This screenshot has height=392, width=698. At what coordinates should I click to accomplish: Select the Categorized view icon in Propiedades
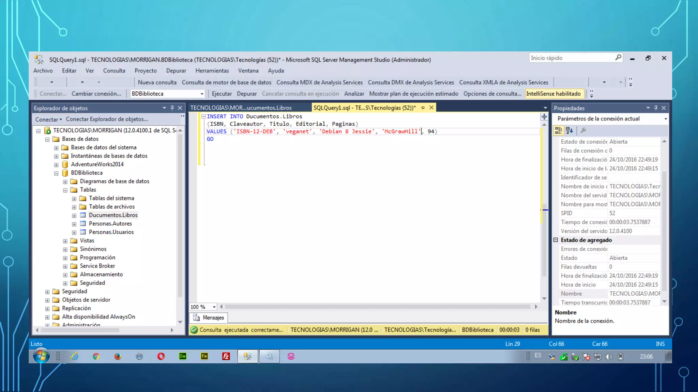pos(558,130)
